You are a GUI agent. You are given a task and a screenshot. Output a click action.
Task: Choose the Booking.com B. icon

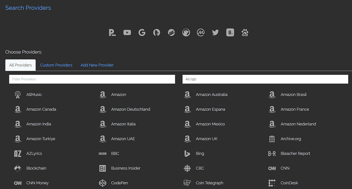coord(230,33)
